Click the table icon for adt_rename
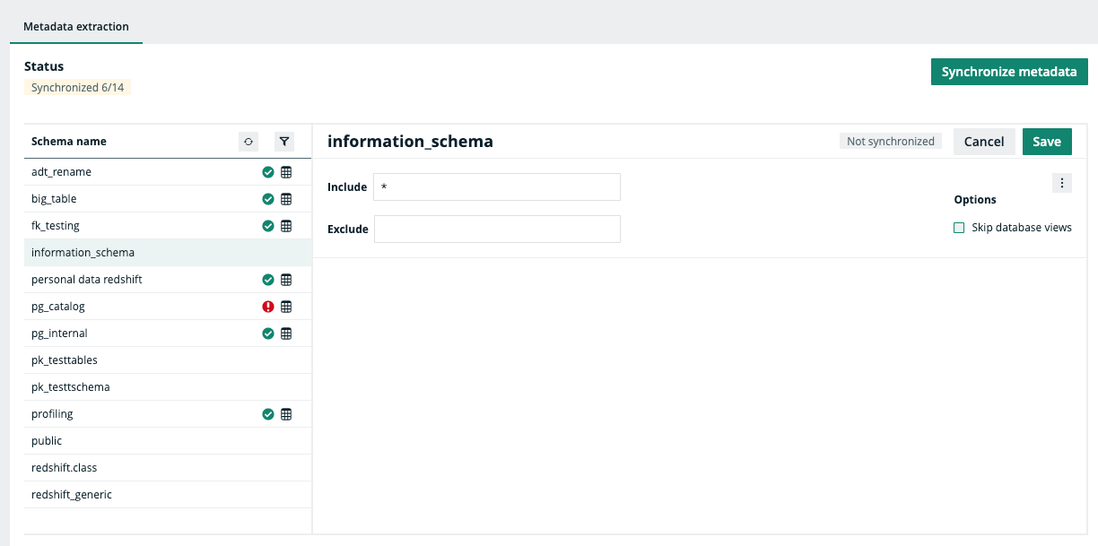 coord(286,172)
